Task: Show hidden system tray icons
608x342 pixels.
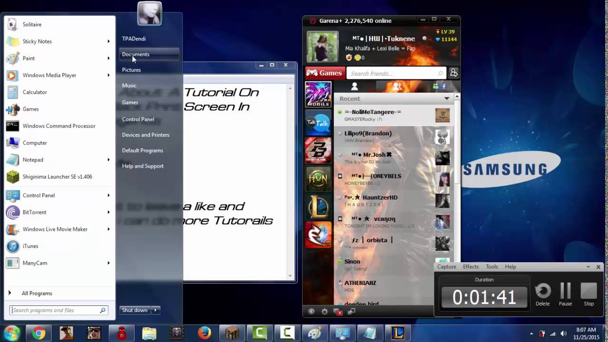Action: [x=531, y=333]
